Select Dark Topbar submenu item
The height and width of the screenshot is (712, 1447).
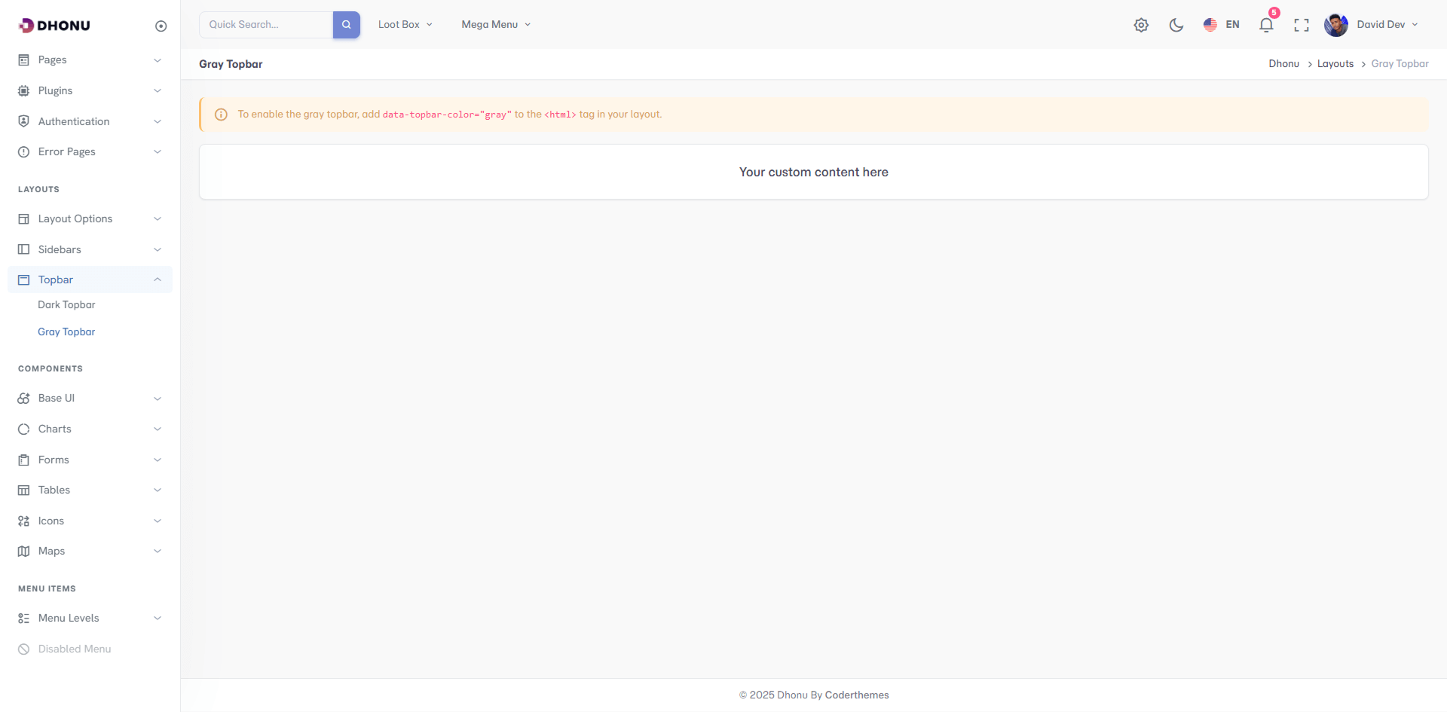pos(66,305)
